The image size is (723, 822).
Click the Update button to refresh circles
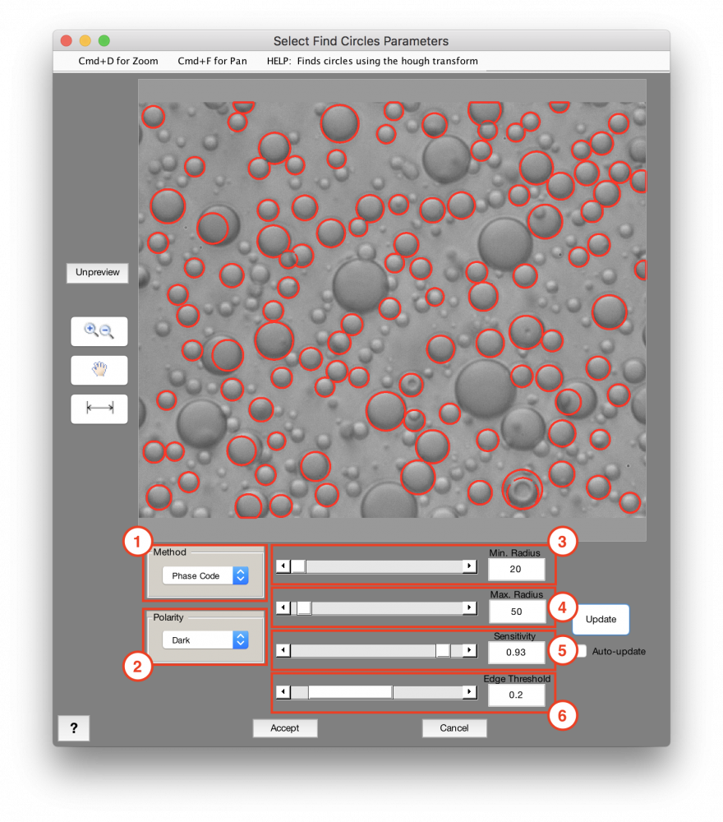(x=600, y=620)
